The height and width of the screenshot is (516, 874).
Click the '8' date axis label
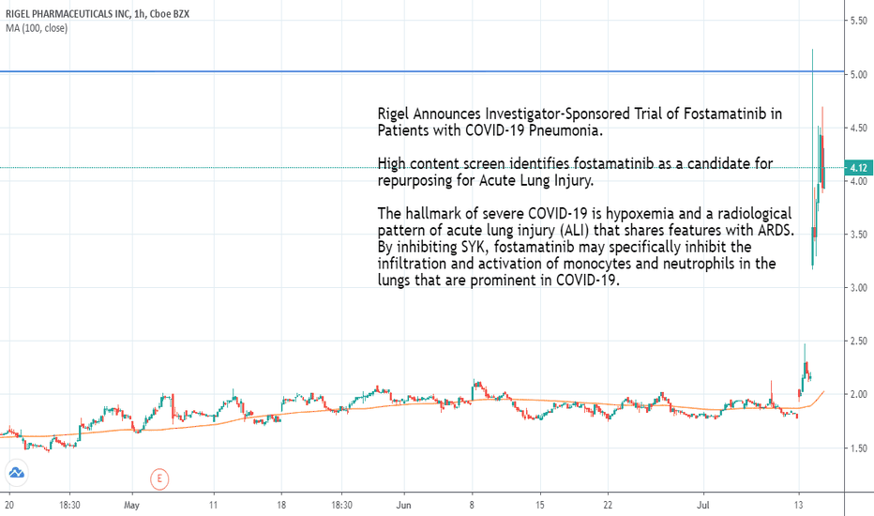pyautogui.click(x=472, y=506)
